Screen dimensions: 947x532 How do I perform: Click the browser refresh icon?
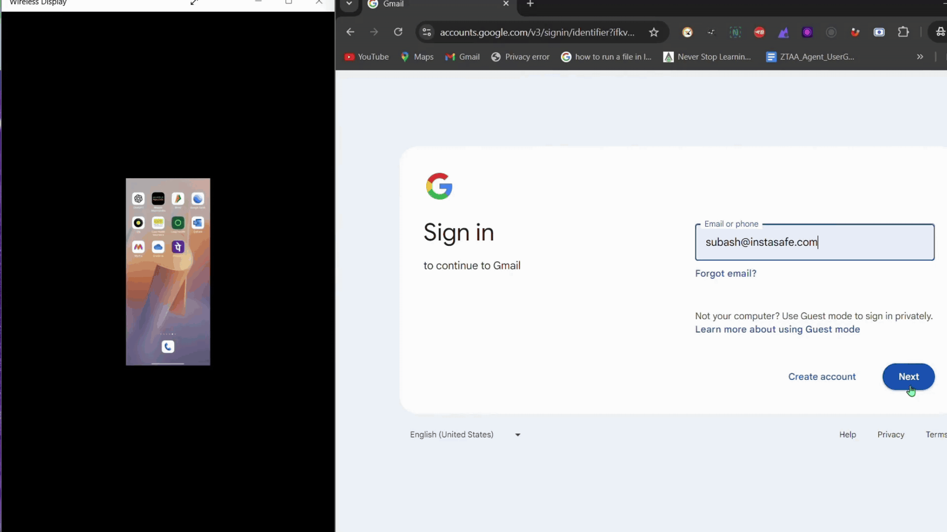point(399,32)
